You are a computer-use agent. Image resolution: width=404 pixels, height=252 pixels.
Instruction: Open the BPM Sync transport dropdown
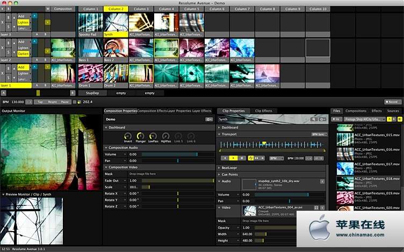click(x=319, y=135)
